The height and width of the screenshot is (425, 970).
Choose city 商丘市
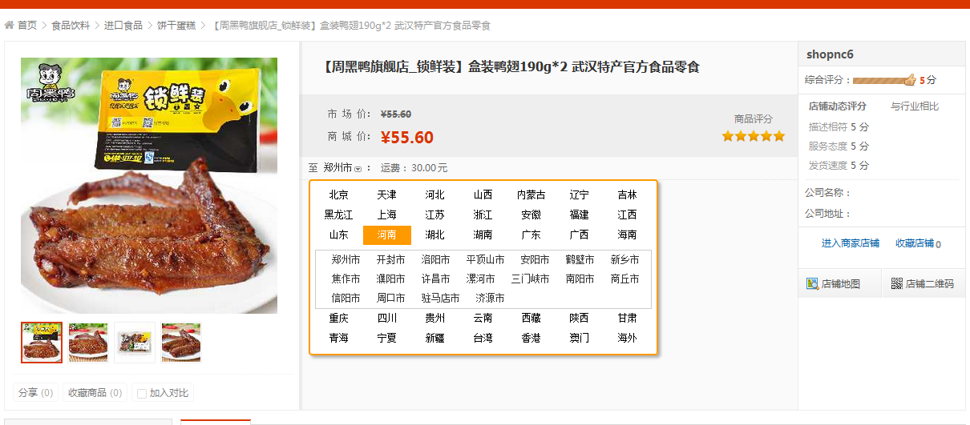(624, 279)
